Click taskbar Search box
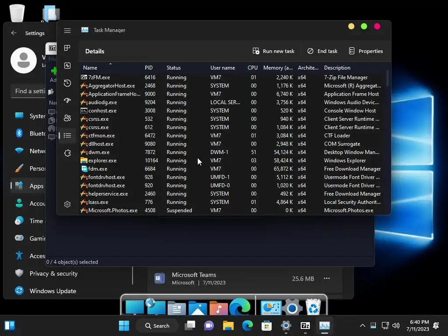Screen dimensions: 448x336 coord(157,325)
